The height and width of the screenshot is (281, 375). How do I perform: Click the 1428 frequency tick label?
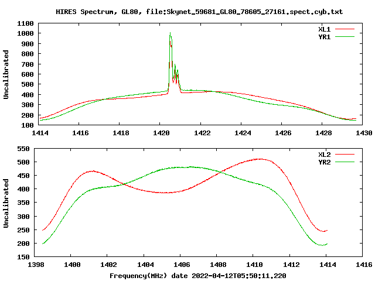[x=323, y=133]
